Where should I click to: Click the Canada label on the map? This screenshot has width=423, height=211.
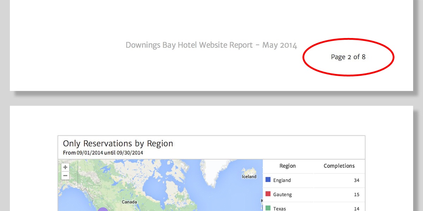tap(129, 202)
